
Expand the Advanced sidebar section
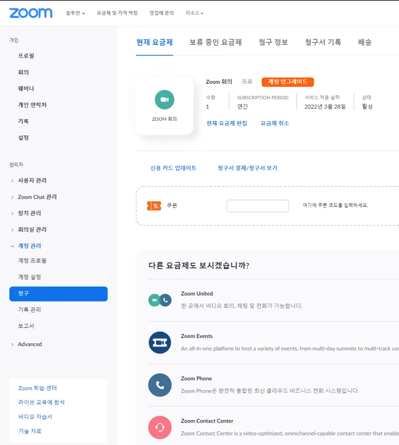point(30,344)
